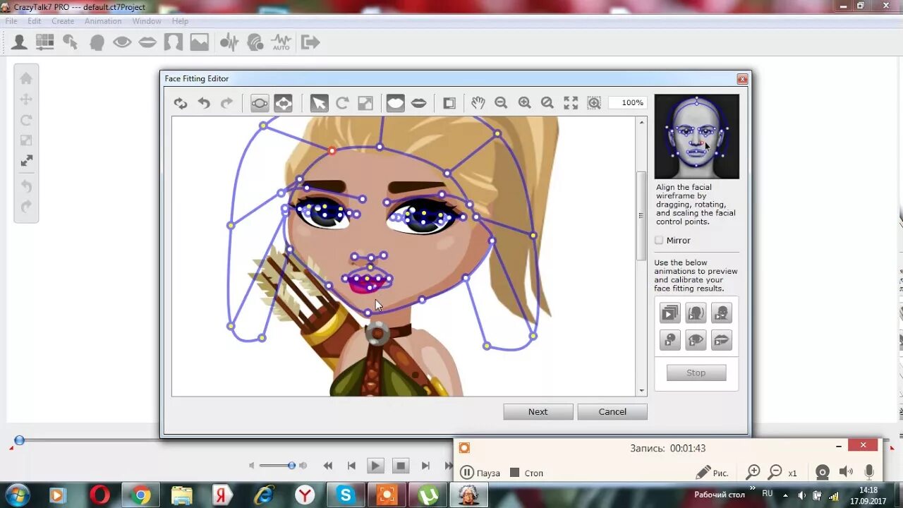Click the main timeline playhead handle

pos(20,440)
